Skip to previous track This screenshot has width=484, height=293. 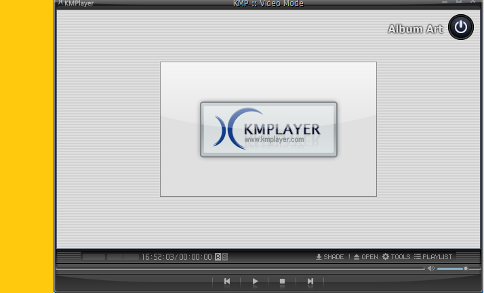point(227,281)
